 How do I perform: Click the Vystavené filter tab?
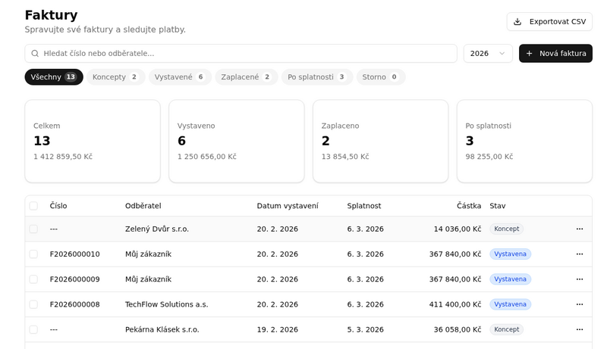[x=180, y=76]
